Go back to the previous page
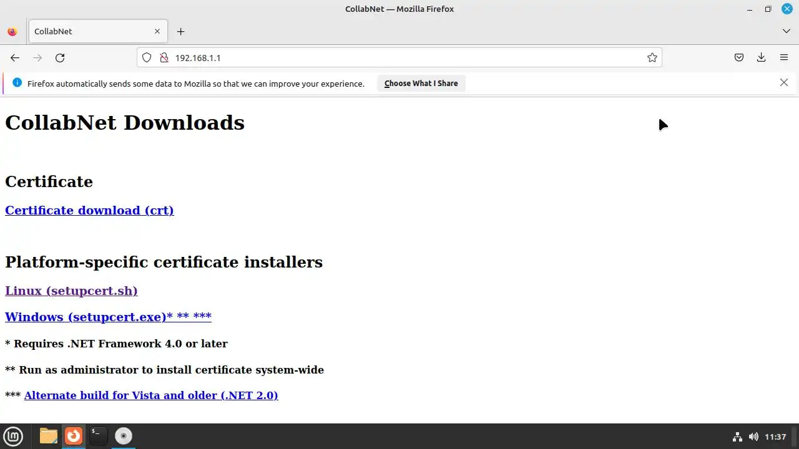 point(15,58)
